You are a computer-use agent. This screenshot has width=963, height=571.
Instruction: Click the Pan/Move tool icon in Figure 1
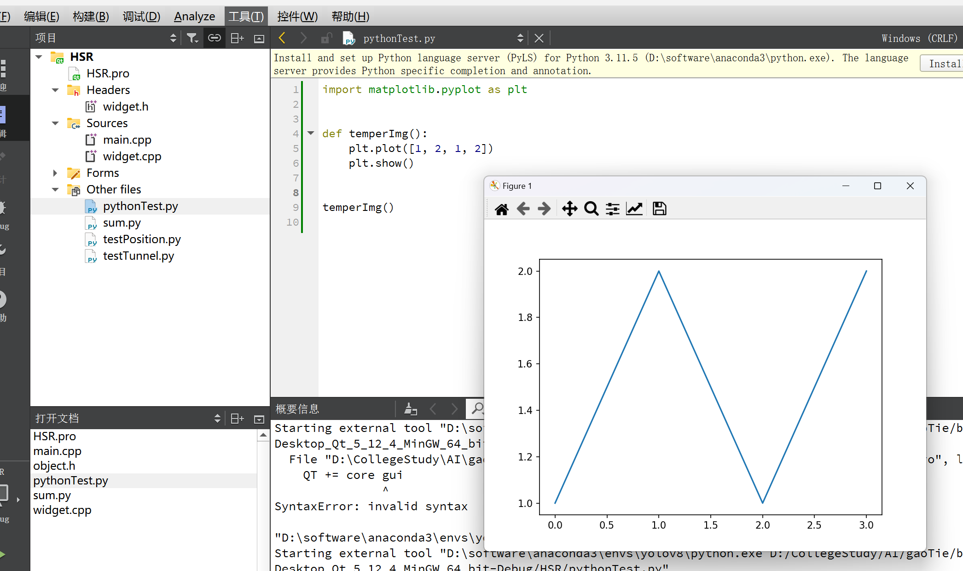569,209
